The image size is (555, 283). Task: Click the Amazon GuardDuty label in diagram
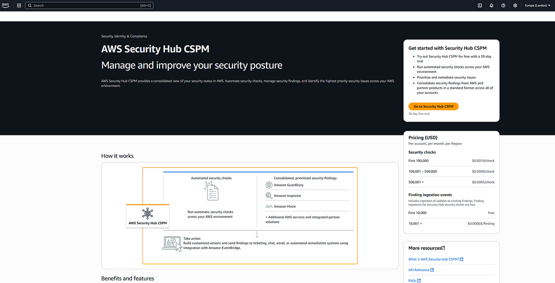289,185
